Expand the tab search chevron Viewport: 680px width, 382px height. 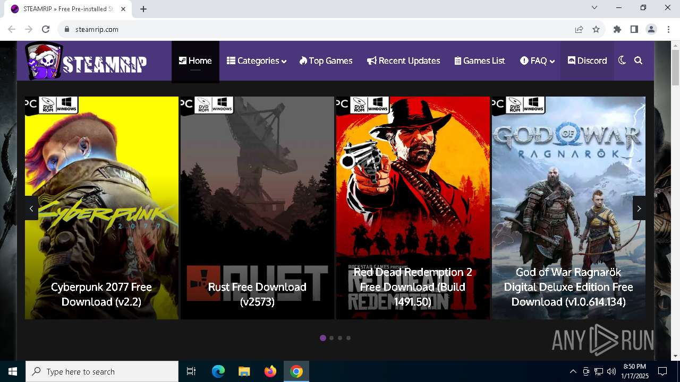(594, 7)
